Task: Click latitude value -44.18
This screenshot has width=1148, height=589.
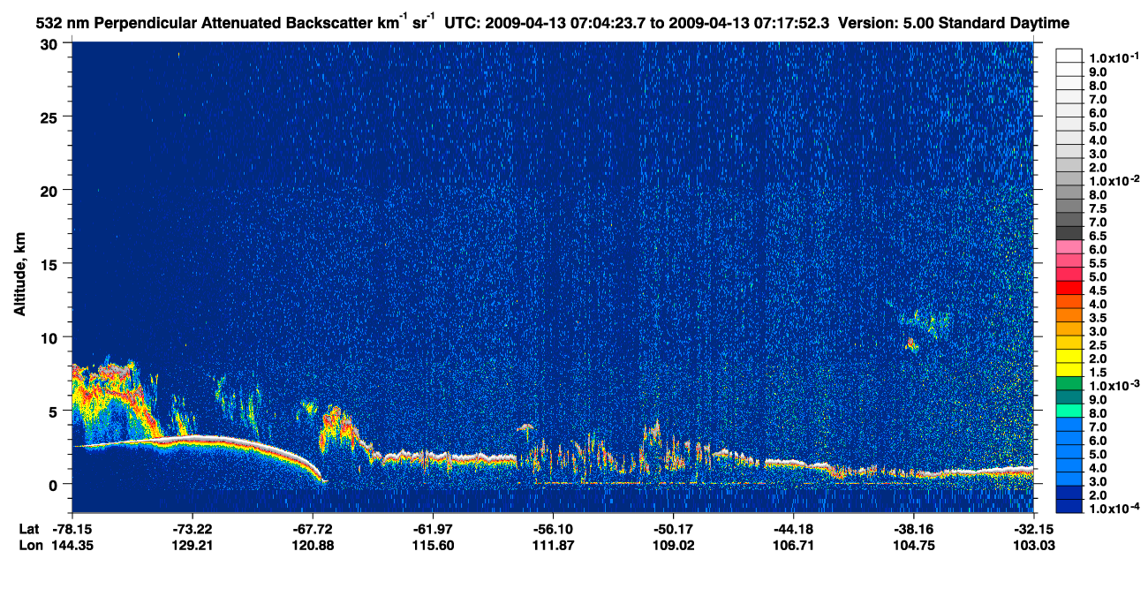Action: (794, 528)
